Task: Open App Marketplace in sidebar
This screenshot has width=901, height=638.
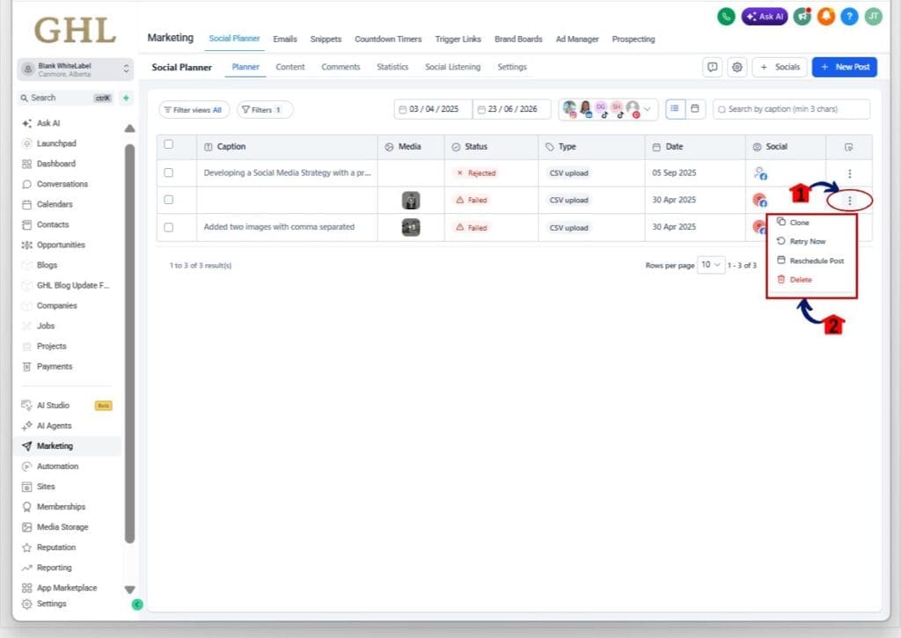Action: pos(67,588)
